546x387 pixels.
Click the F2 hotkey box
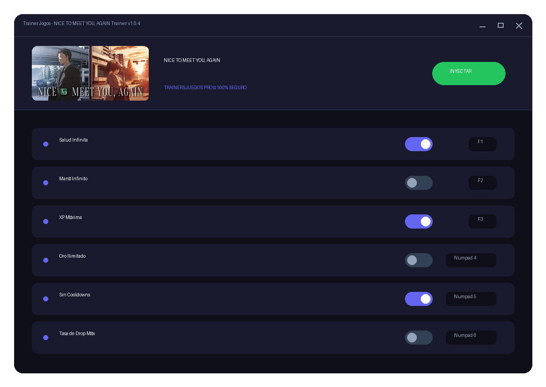tap(482, 183)
